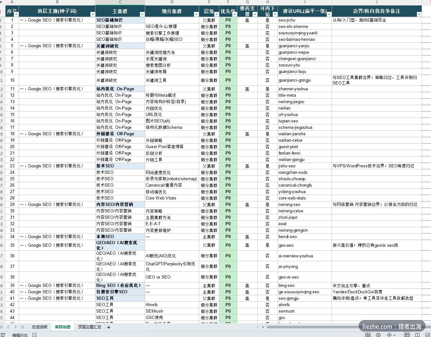The height and width of the screenshot is (337, 431).
Task: Click the crosshair reading mode icon
Action: point(390,335)
